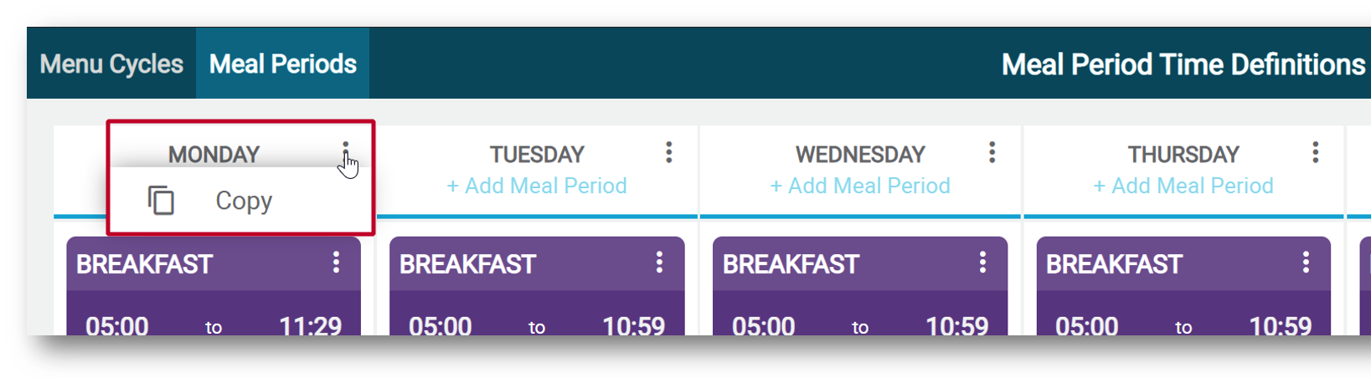Viewport: 1371px width, 378px height.
Task: Open Tuesday Breakfast card options menu
Action: pos(659,263)
